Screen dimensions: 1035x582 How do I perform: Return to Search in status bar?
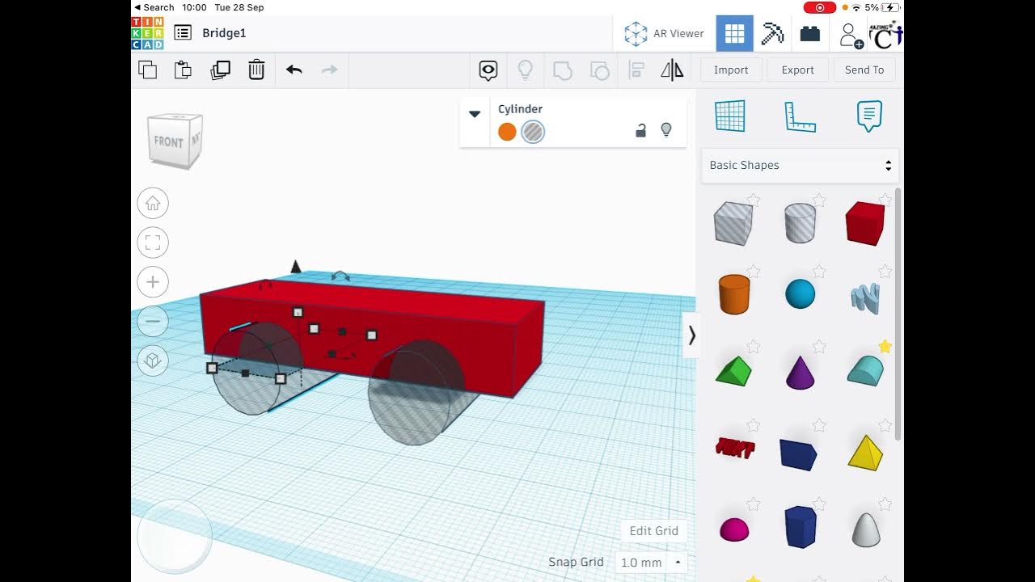tap(154, 7)
